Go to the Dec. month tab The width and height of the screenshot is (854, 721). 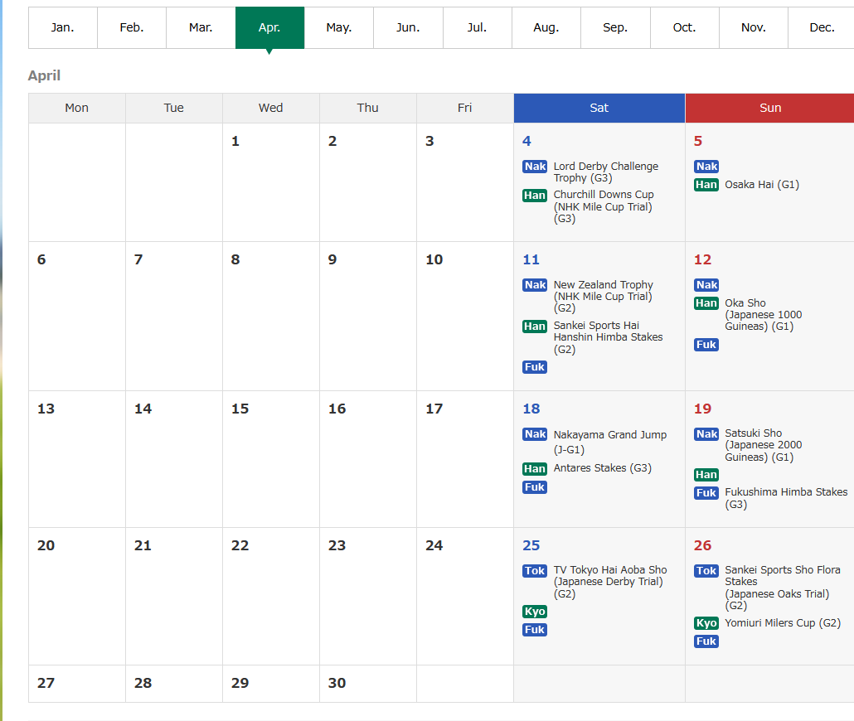(822, 28)
